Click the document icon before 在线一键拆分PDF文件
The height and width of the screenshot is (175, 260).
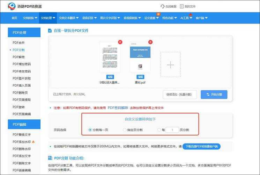pos(50,30)
